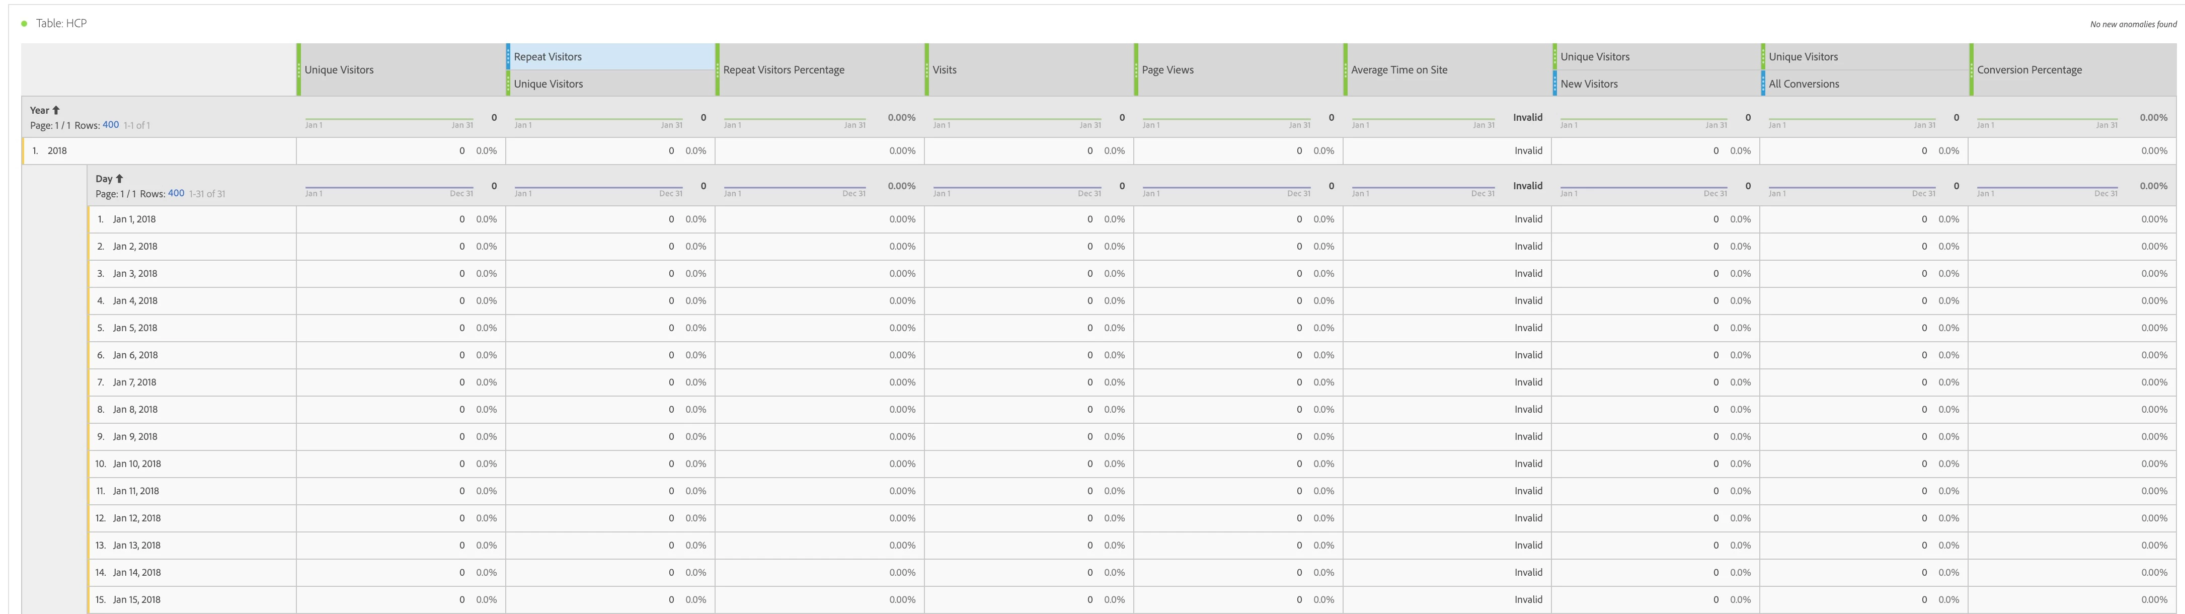Grab the Visits column drag handle
The image size is (2185, 614).
(927, 69)
